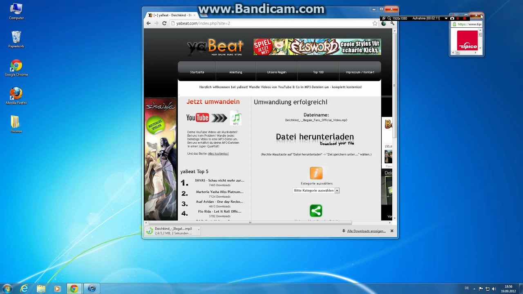This screenshot has width=523, height=294.
Task: Open iTunes from the taskbar
Action: 92,289
